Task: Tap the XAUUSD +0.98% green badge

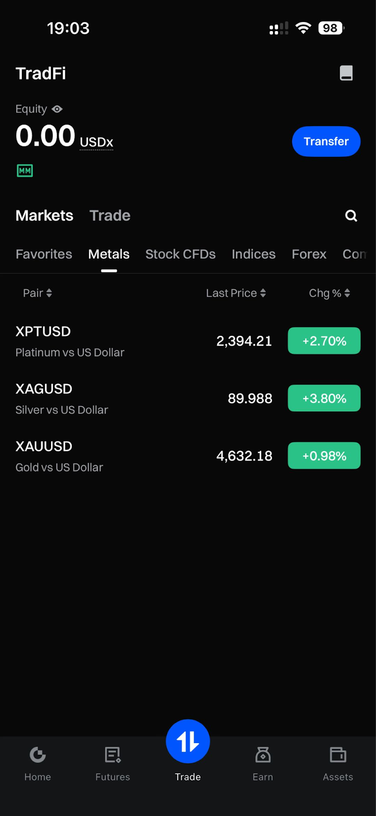Action: click(x=324, y=456)
